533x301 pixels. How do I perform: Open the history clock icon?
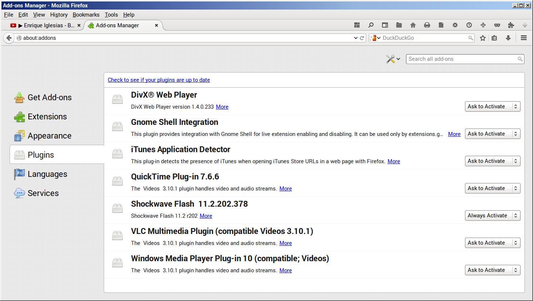tap(469, 25)
